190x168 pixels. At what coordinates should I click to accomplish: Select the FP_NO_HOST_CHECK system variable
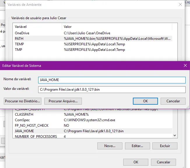pyautogui.click(x=32, y=126)
